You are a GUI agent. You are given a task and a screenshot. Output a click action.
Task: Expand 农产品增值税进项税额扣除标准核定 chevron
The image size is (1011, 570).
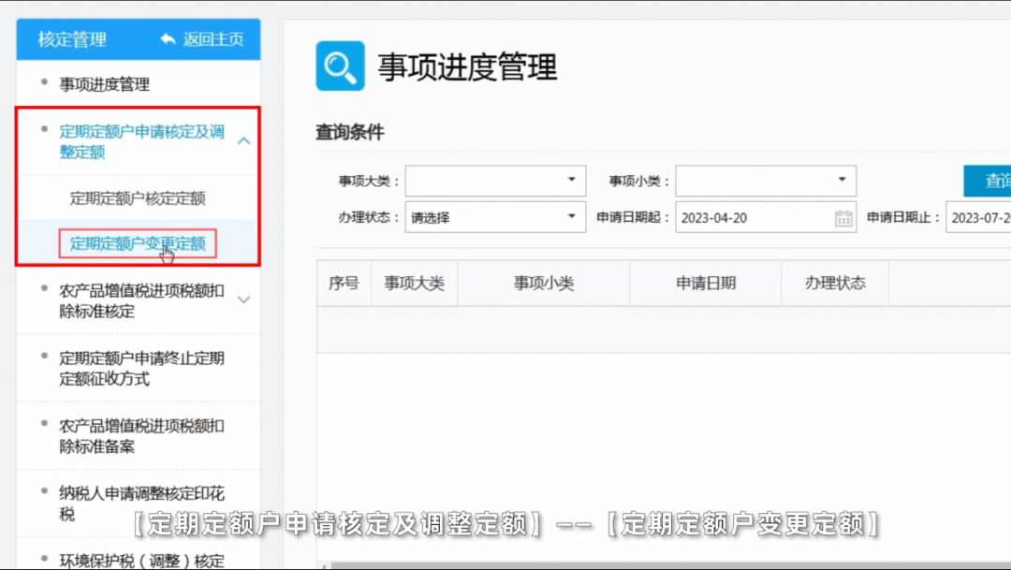point(243,300)
